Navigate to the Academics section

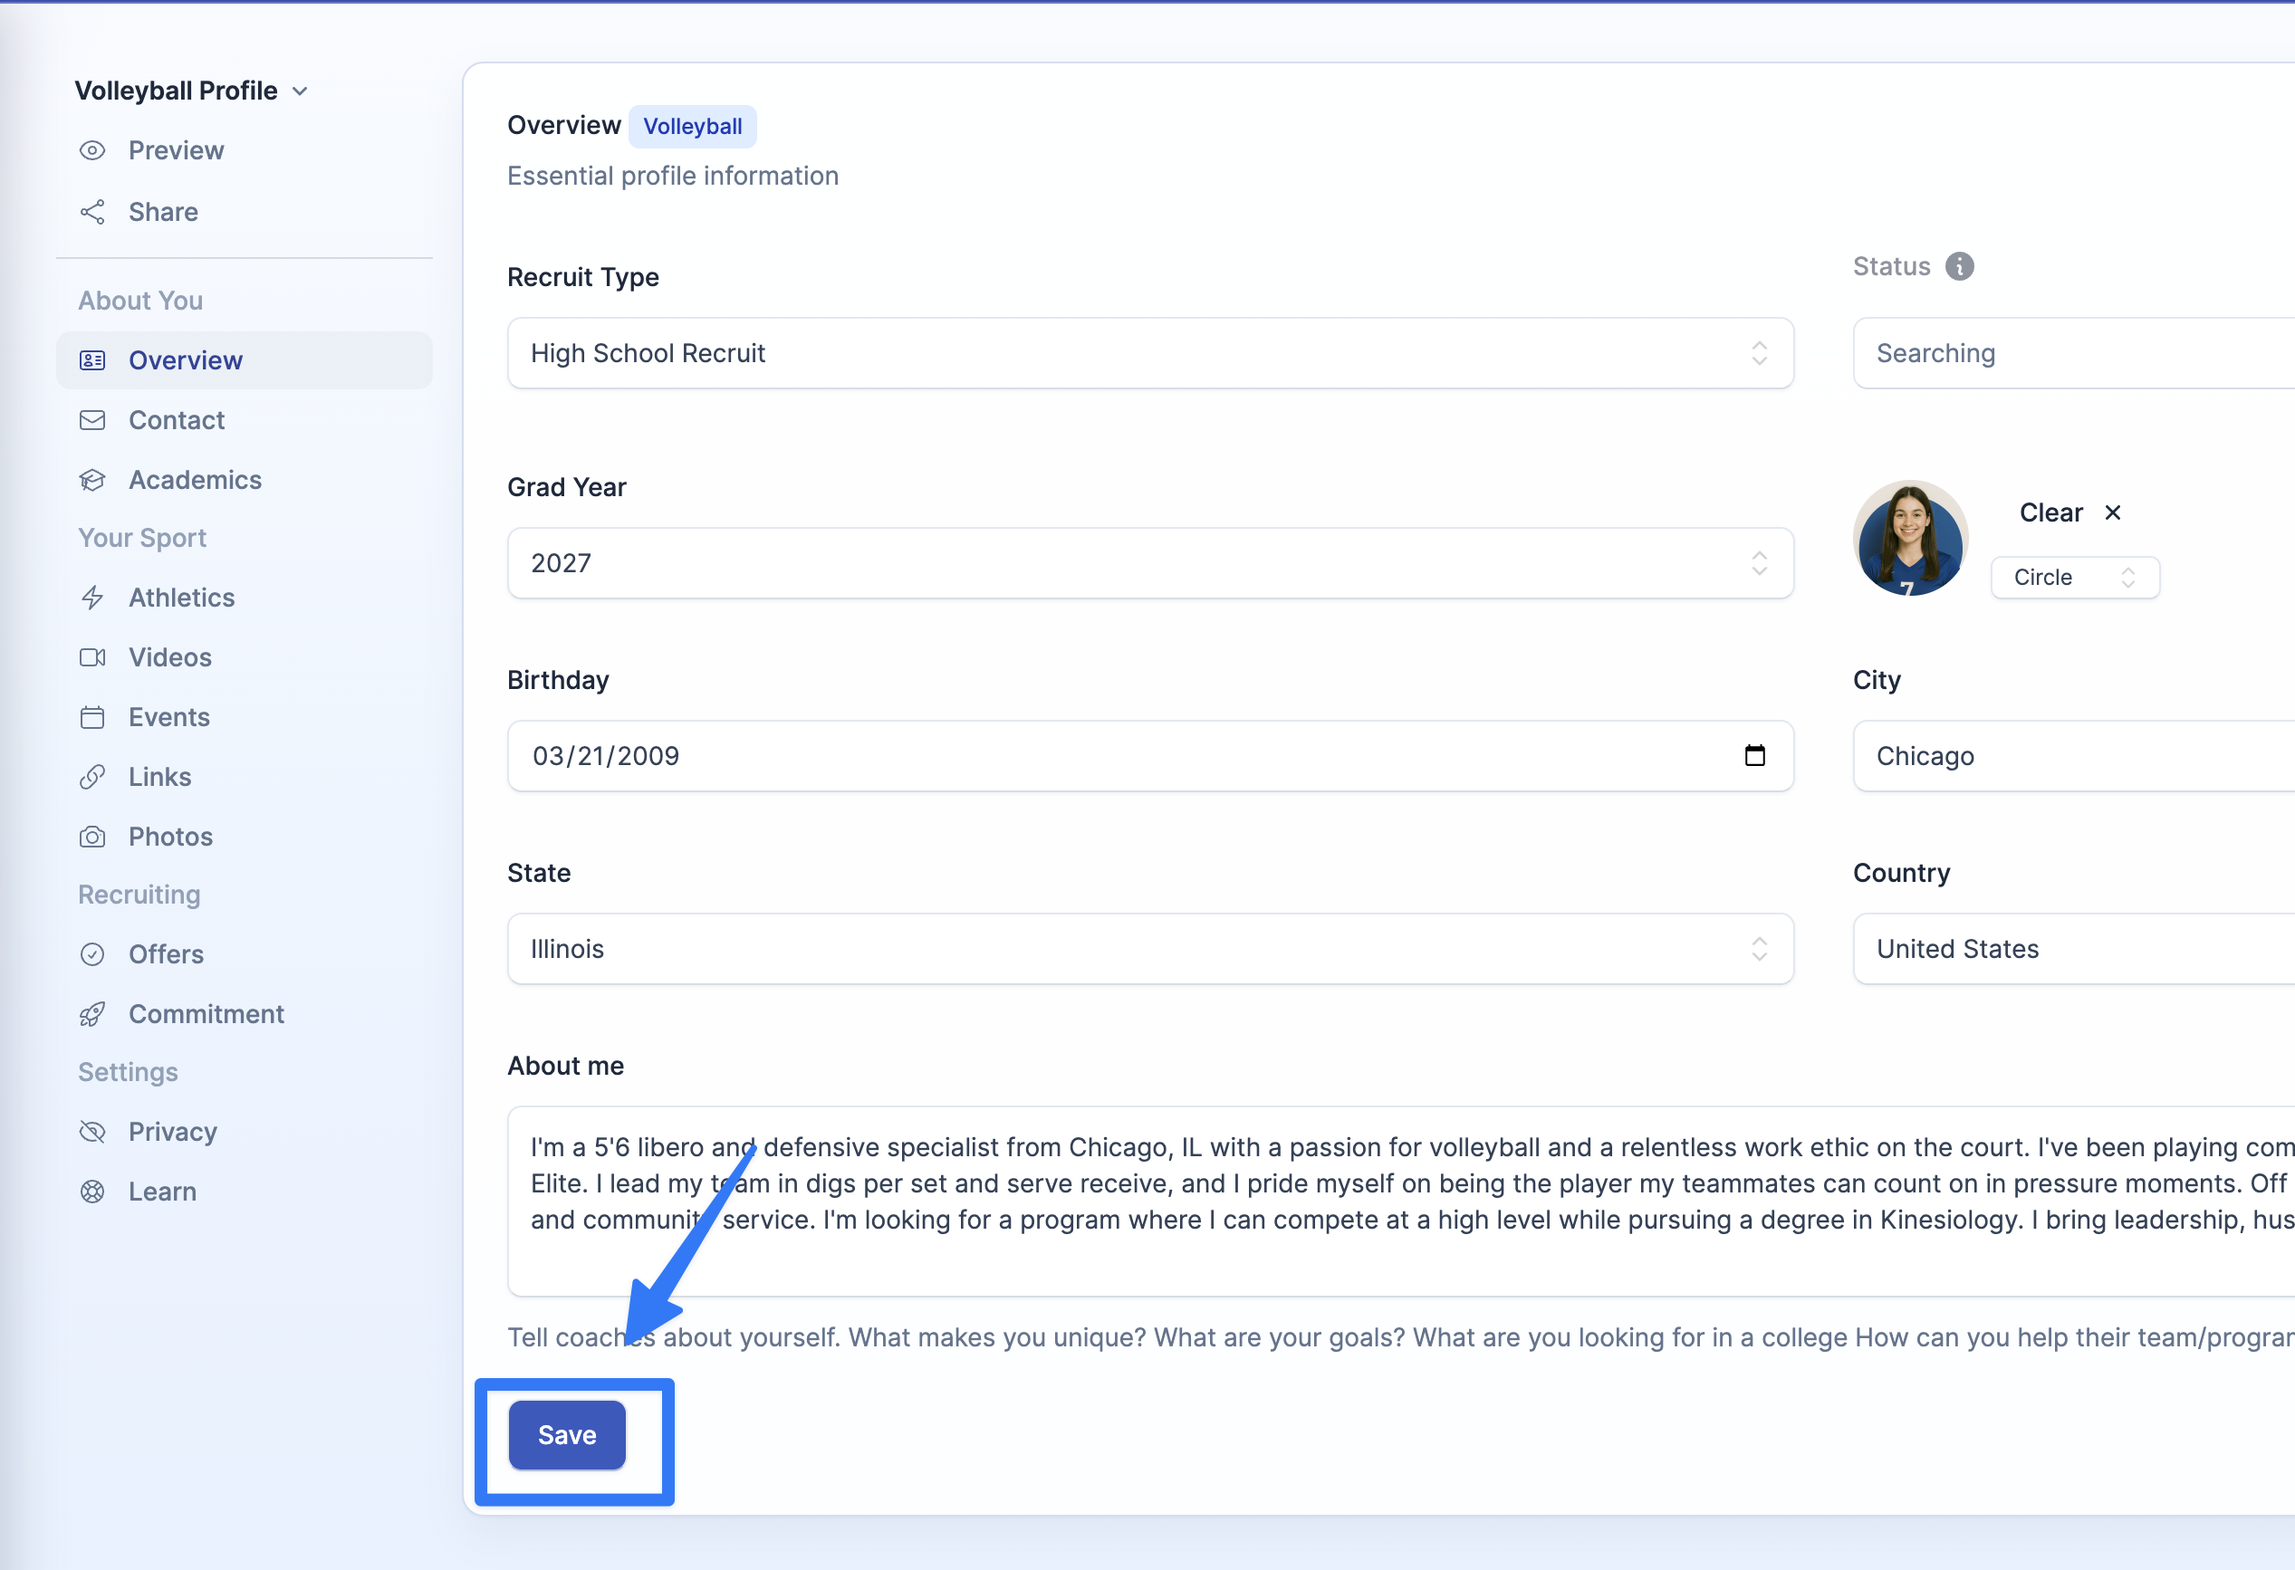click(x=195, y=480)
